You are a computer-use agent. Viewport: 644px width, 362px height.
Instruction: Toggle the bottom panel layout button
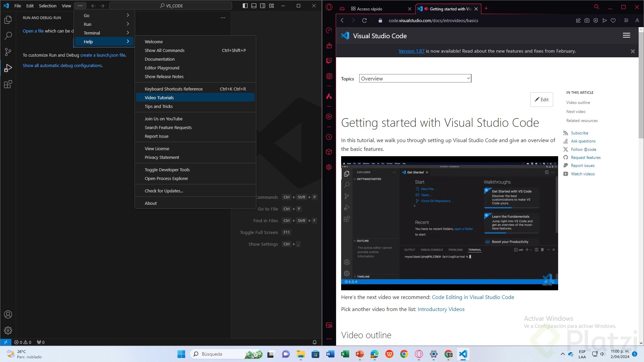click(x=254, y=6)
